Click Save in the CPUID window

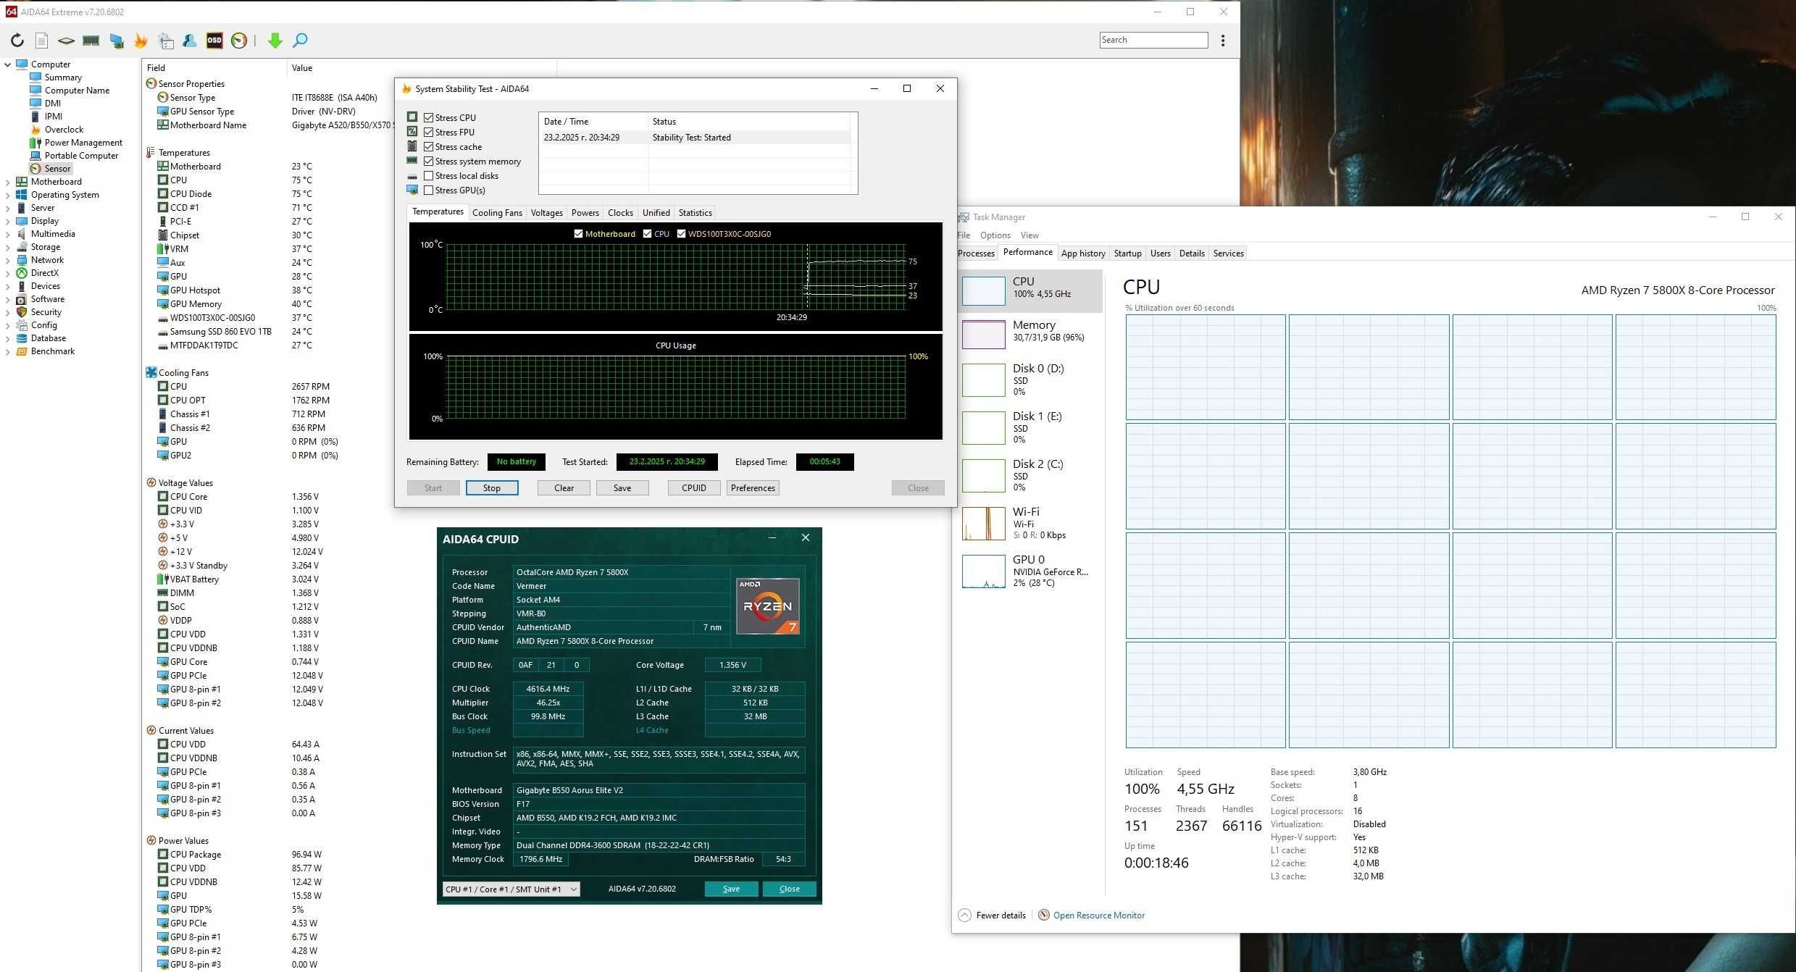click(731, 889)
